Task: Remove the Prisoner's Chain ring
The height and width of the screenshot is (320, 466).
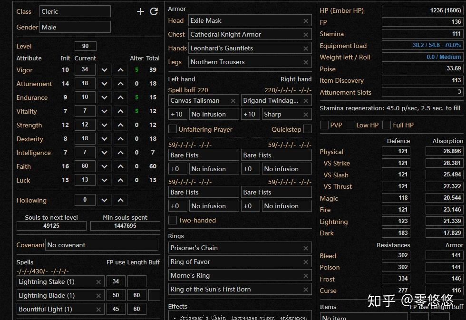Action: pyautogui.click(x=305, y=248)
